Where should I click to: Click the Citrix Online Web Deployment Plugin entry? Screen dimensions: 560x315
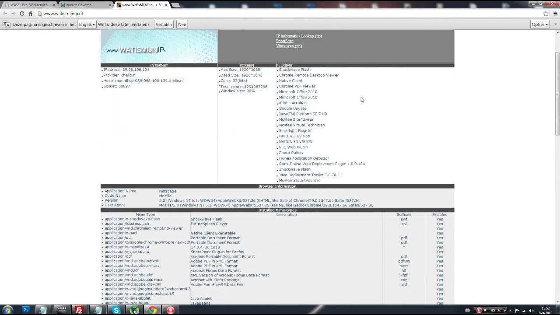point(322,164)
